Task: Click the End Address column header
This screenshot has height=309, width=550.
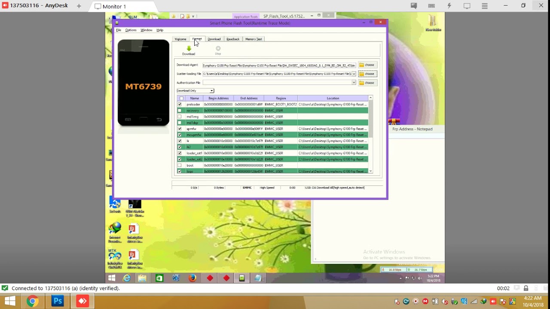Action: pyautogui.click(x=249, y=98)
